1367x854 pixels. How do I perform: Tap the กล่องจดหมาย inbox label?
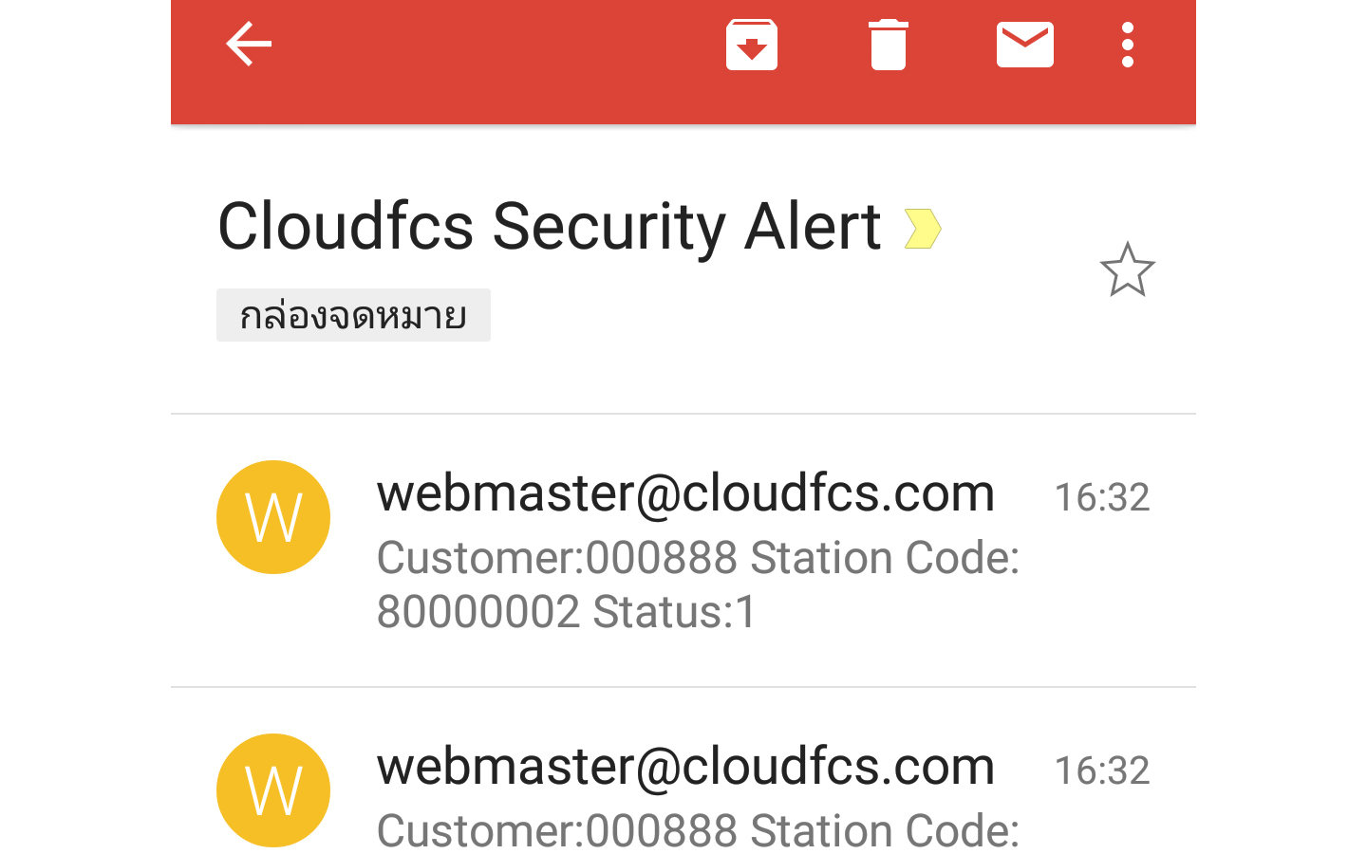tap(353, 315)
